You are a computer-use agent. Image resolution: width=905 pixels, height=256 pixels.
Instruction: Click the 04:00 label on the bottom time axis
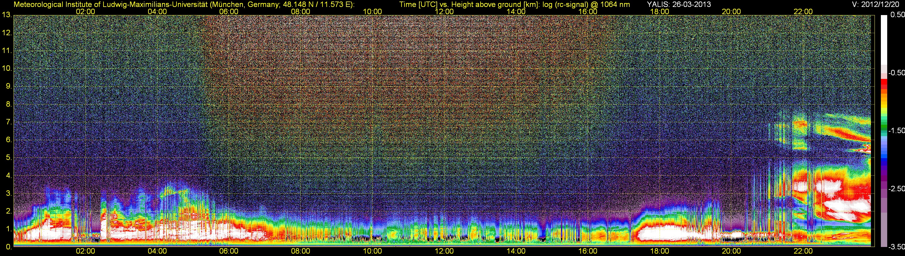[157, 251]
